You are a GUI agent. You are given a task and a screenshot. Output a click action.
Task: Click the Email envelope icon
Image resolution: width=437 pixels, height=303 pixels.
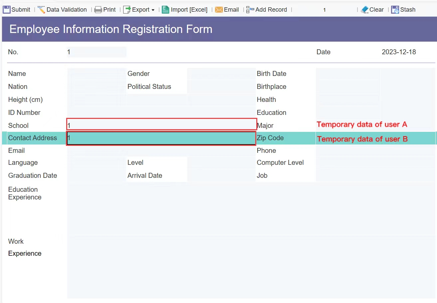[x=219, y=10]
